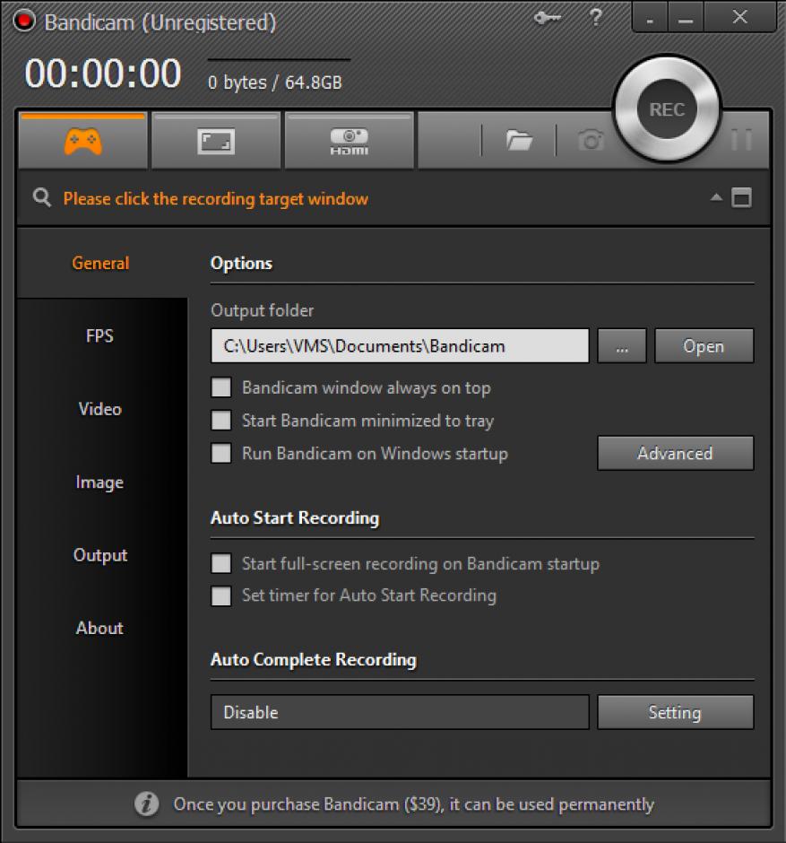786x843 pixels.
Task: Check Run Bandicam on Windows startup
Action: tap(220, 453)
